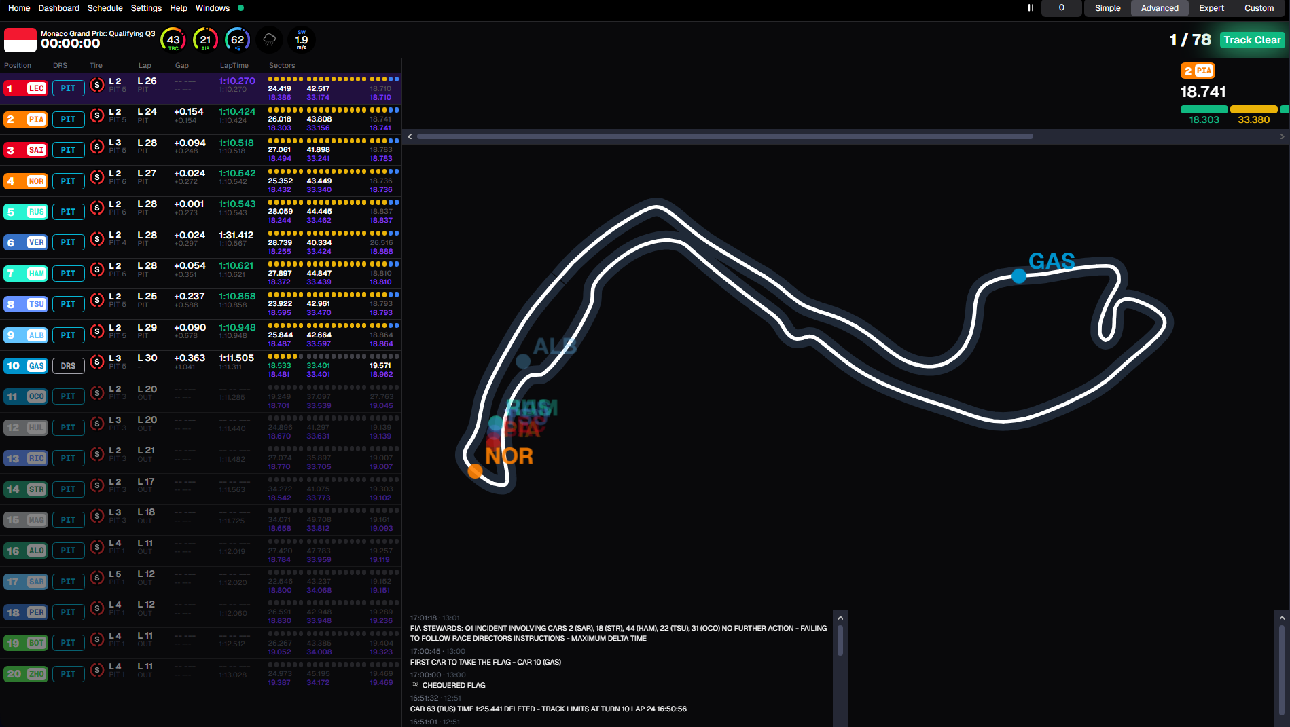Click the Sectors column header
This screenshot has width=1290, height=727.
(282, 66)
